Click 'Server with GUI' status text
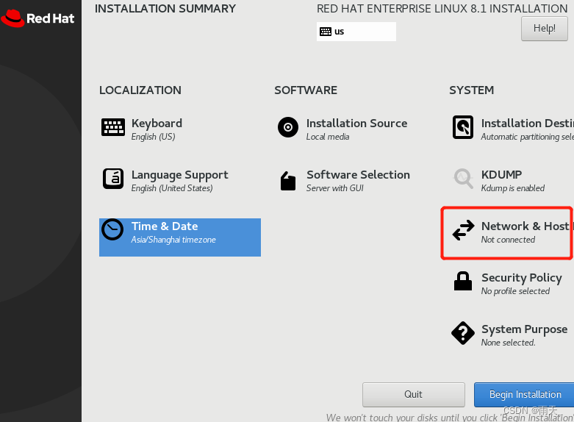574x422 pixels. pos(335,188)
